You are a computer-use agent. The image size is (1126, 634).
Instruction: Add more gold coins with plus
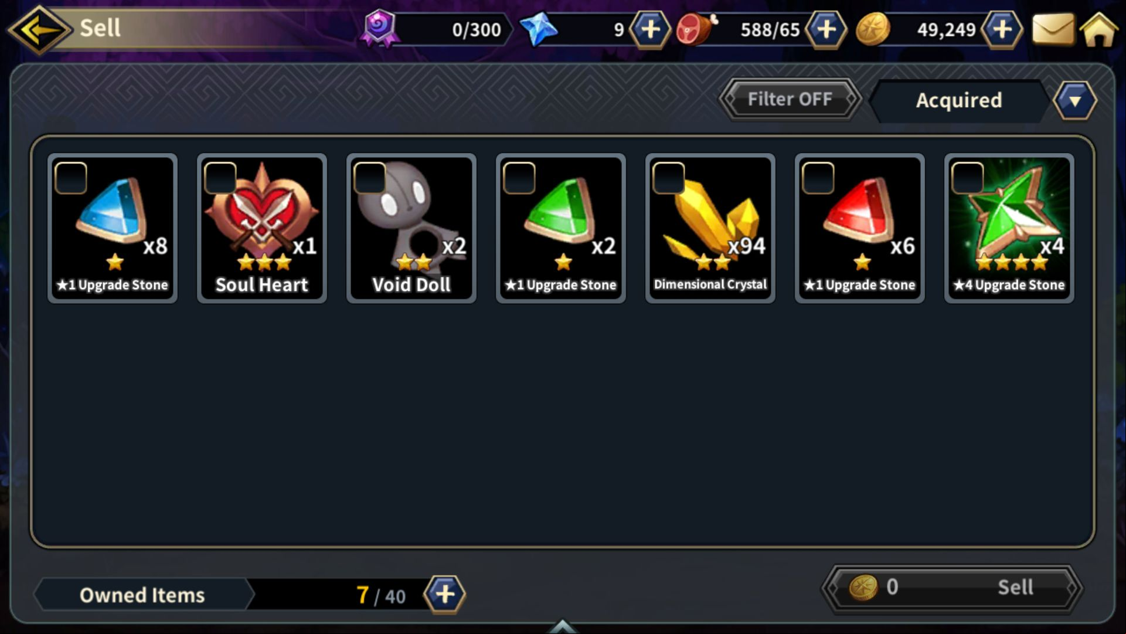1002,29
